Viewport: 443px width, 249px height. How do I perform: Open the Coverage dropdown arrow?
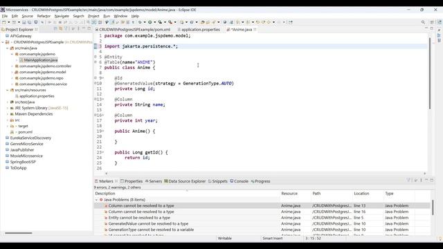tap(165, 22)
